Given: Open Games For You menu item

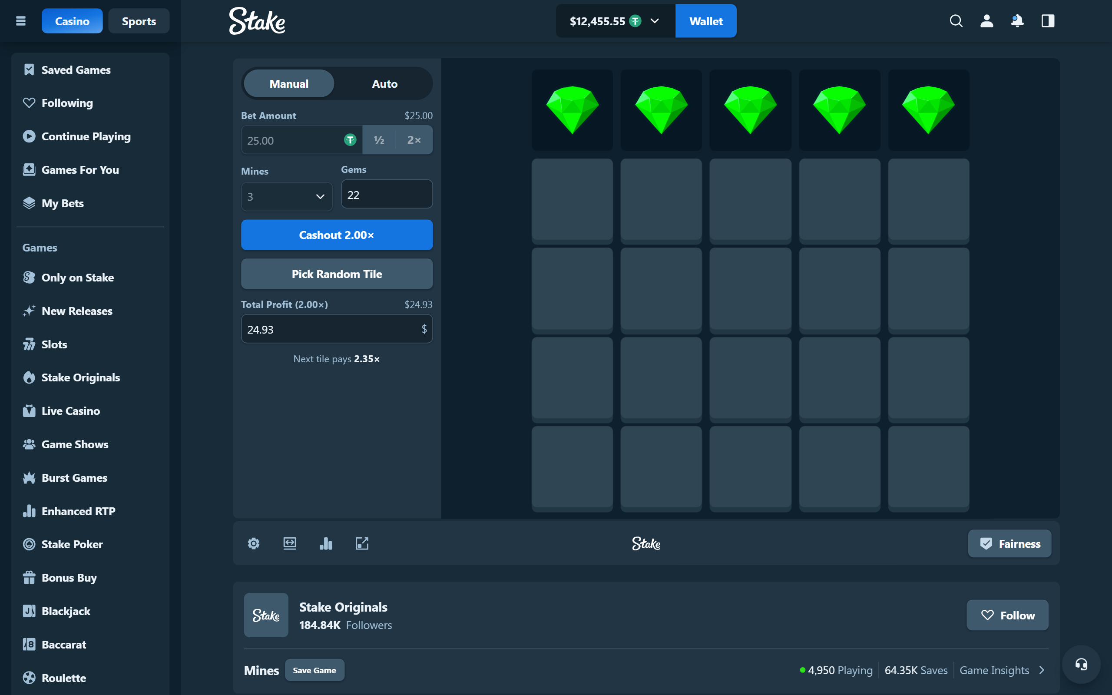Looking at the screenshot, I should pos(90,169).
